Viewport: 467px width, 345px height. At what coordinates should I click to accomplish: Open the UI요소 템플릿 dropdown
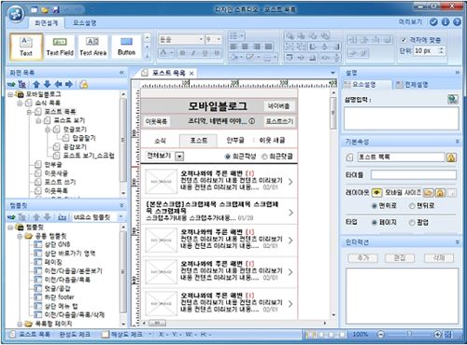(x=120, y=217)
